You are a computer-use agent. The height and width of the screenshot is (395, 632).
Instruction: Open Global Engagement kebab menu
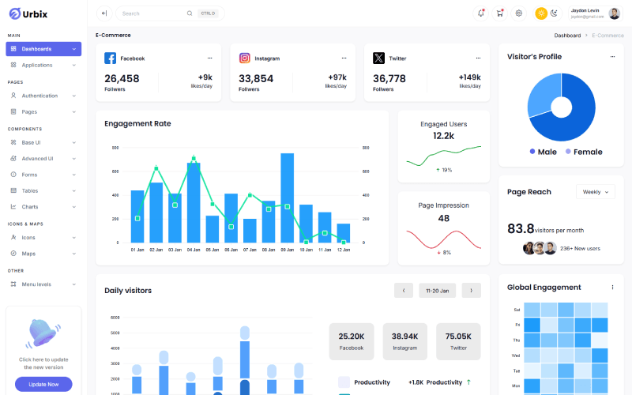tap(612, 288)
